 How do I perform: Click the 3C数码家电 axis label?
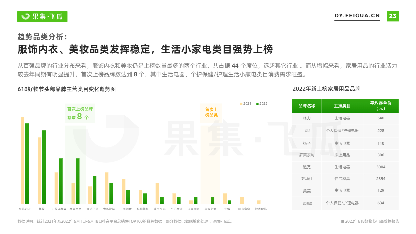[58, 209]
